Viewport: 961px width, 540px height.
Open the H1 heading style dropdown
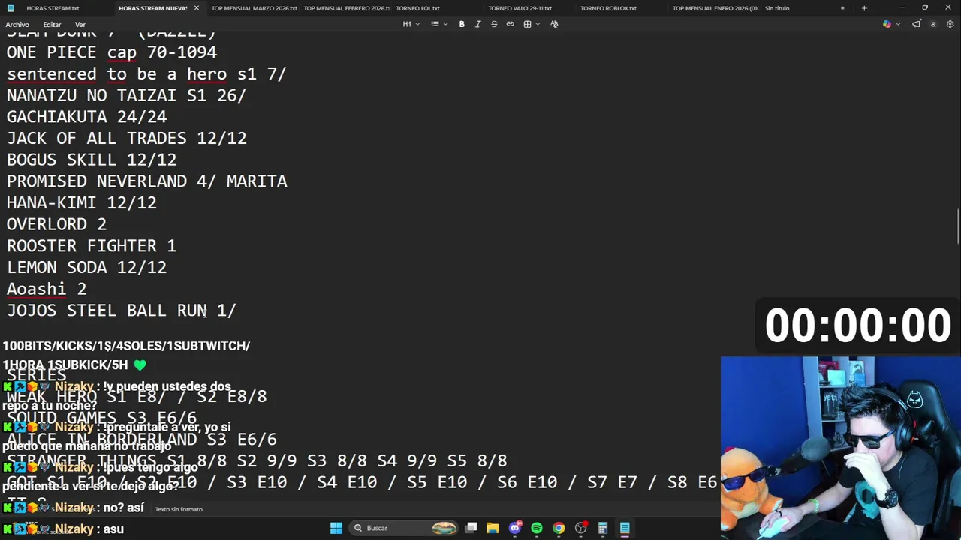tap(411, 24)
